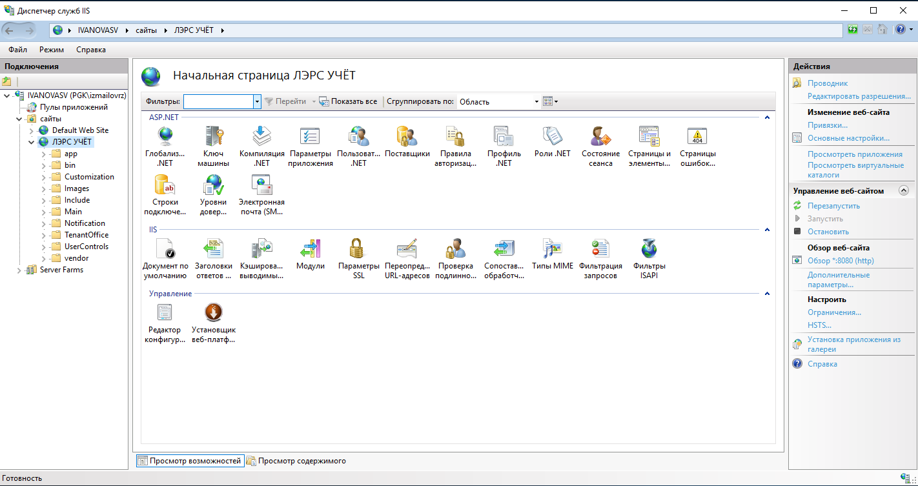Open Установщик веб-платформы icon
The image size is (918, 486).
point(213,312)
